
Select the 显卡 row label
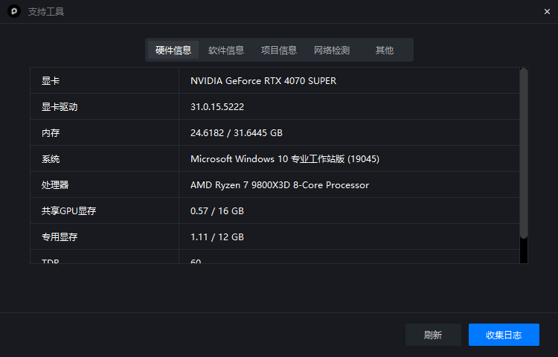pos(51,81)
